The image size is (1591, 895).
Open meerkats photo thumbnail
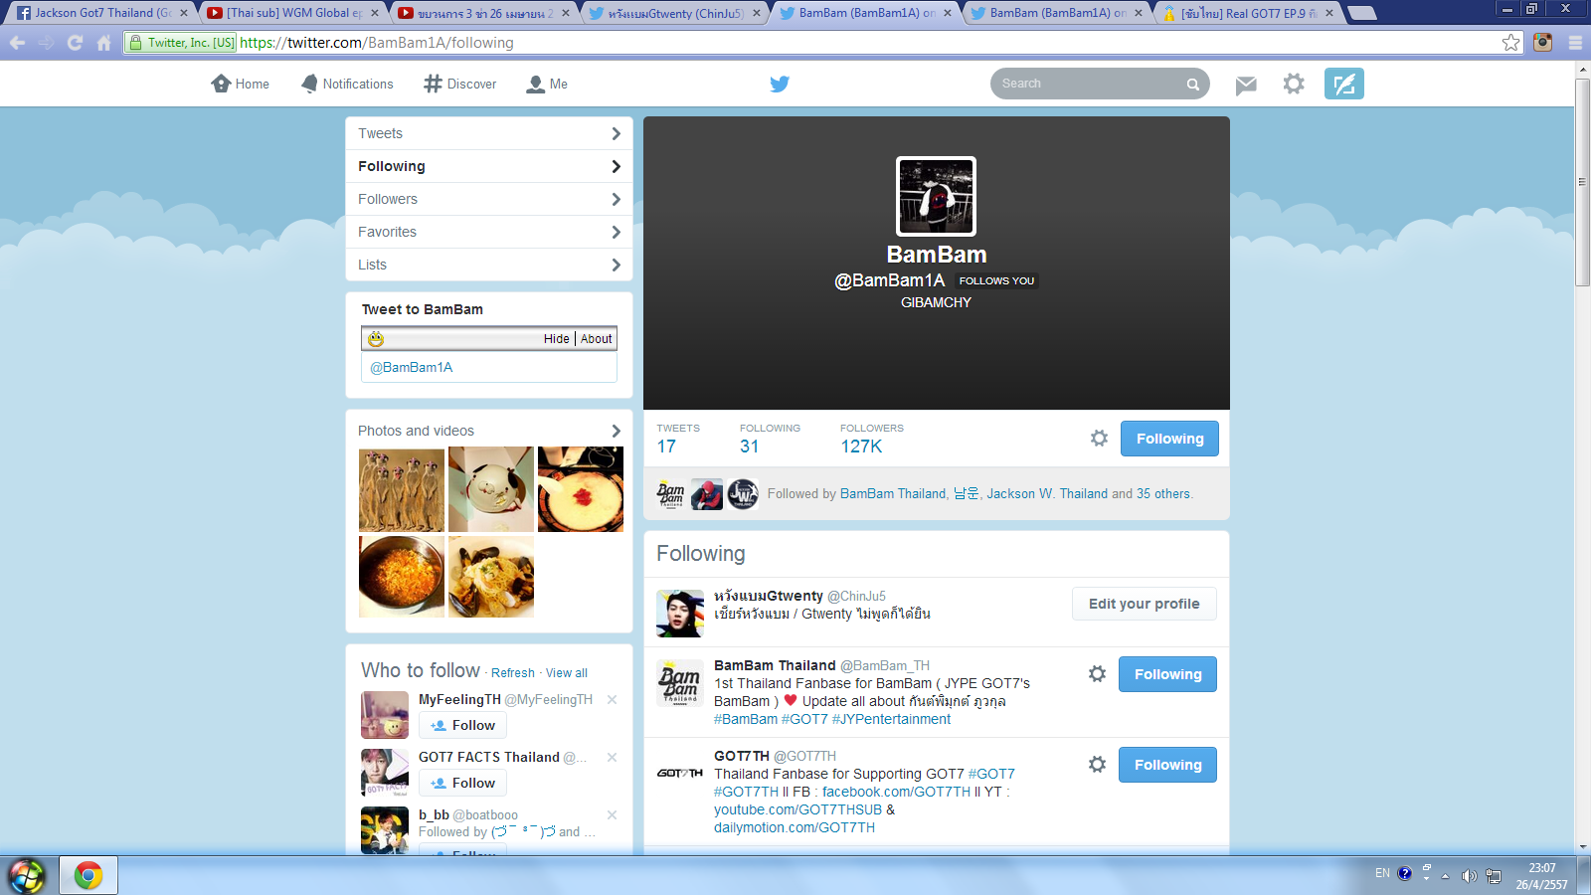[402, 489]
